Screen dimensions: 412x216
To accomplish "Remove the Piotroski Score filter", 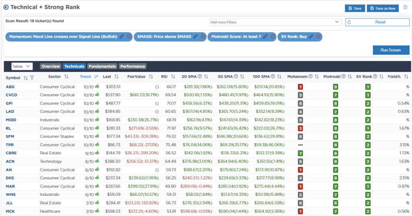I will (273, 37).
